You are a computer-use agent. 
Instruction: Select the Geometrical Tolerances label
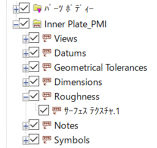pyautogui.click(x=101, y=67)
